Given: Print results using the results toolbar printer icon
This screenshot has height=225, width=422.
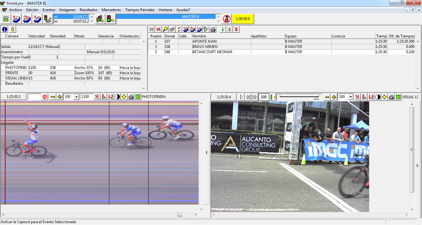Looking at the screenshot, I should [x=213, y=29].
